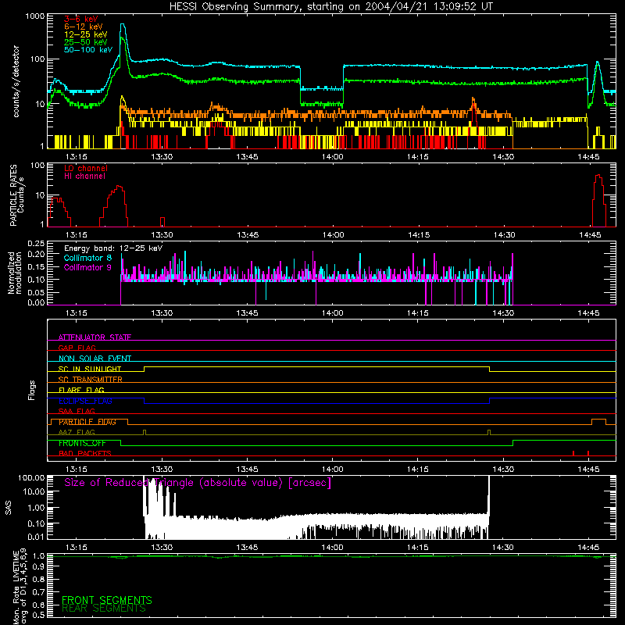Select the 'NON SOLAR EVENT' flag label

coord(95,359)
